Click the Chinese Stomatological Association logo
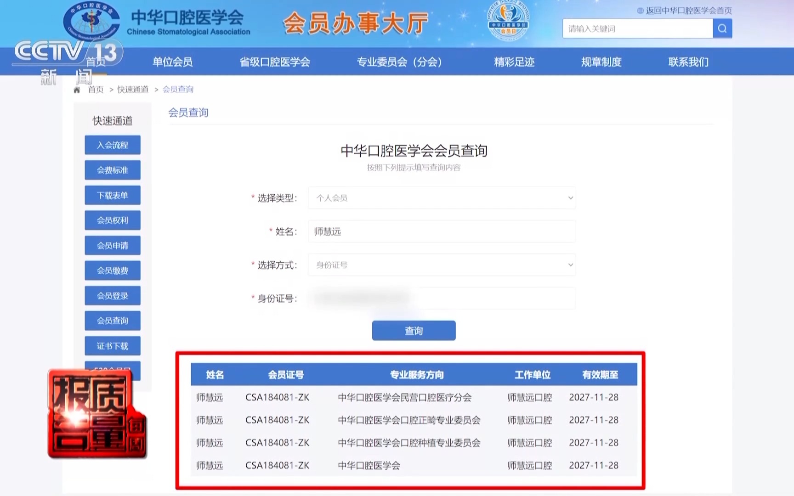The image size is (794, 496). click(91, 21)
